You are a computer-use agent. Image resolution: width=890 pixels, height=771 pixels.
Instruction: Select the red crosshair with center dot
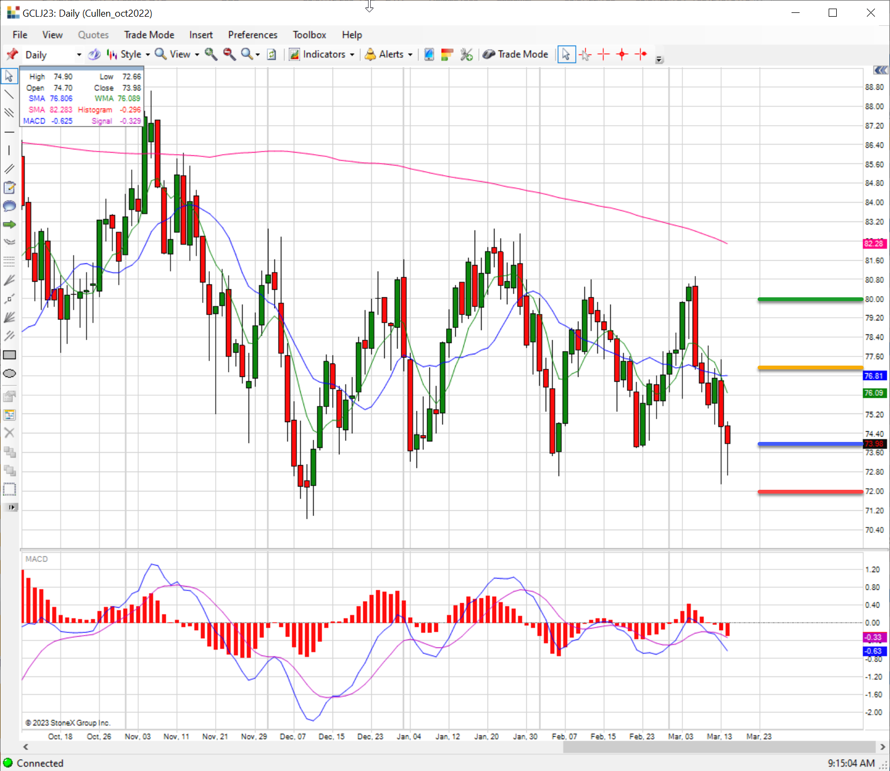tap(622, 54)
